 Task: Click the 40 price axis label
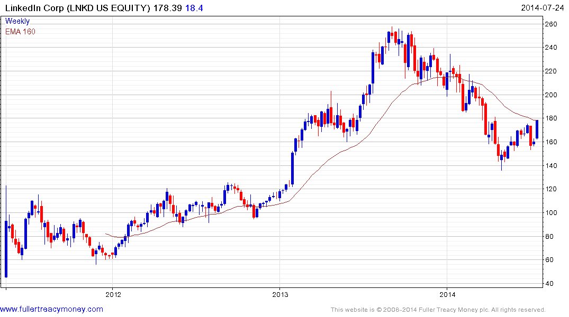tap(549, 283)
